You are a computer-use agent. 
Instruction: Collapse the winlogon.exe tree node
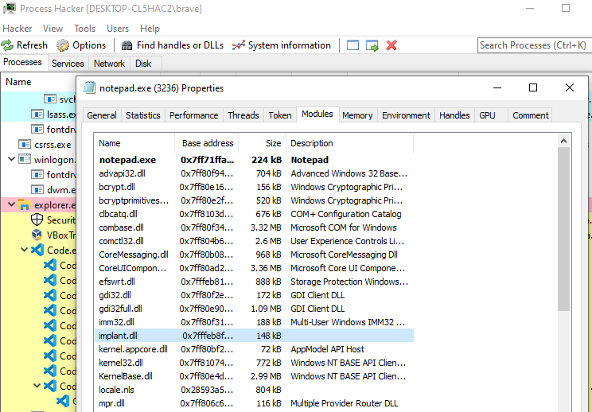click(12, 159)
